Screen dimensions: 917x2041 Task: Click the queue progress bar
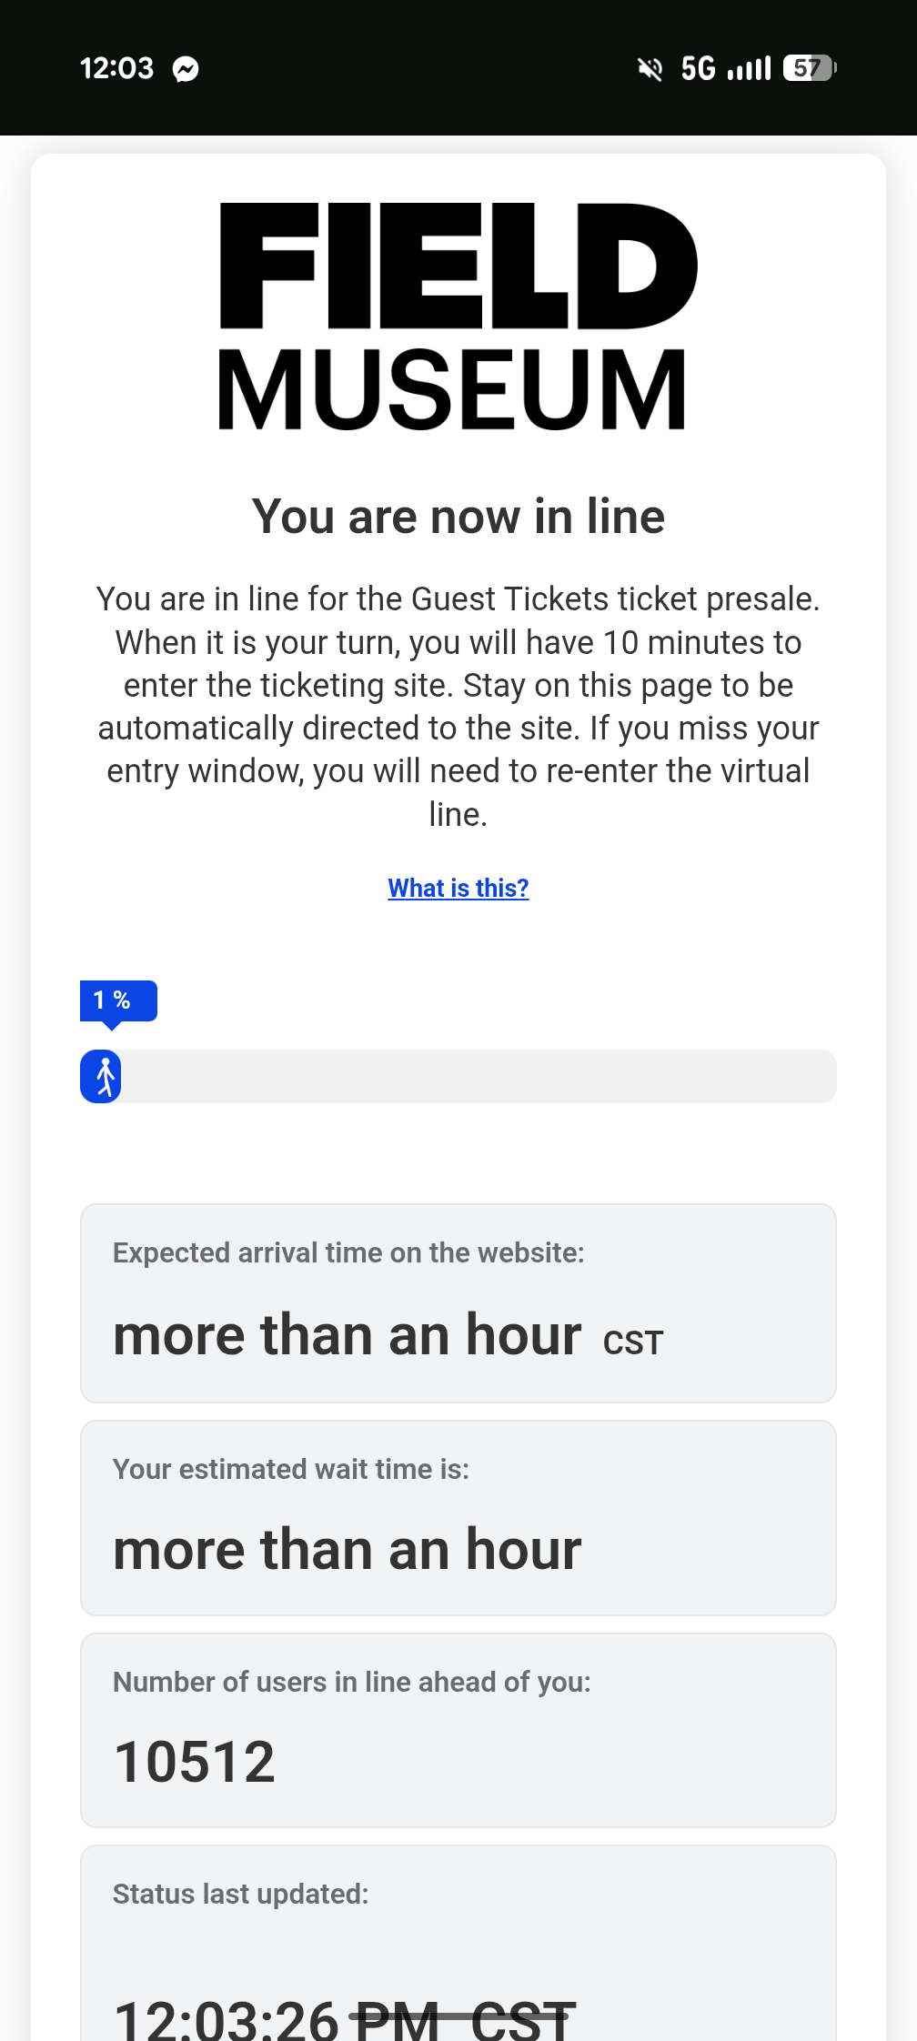pos(473,1076)
